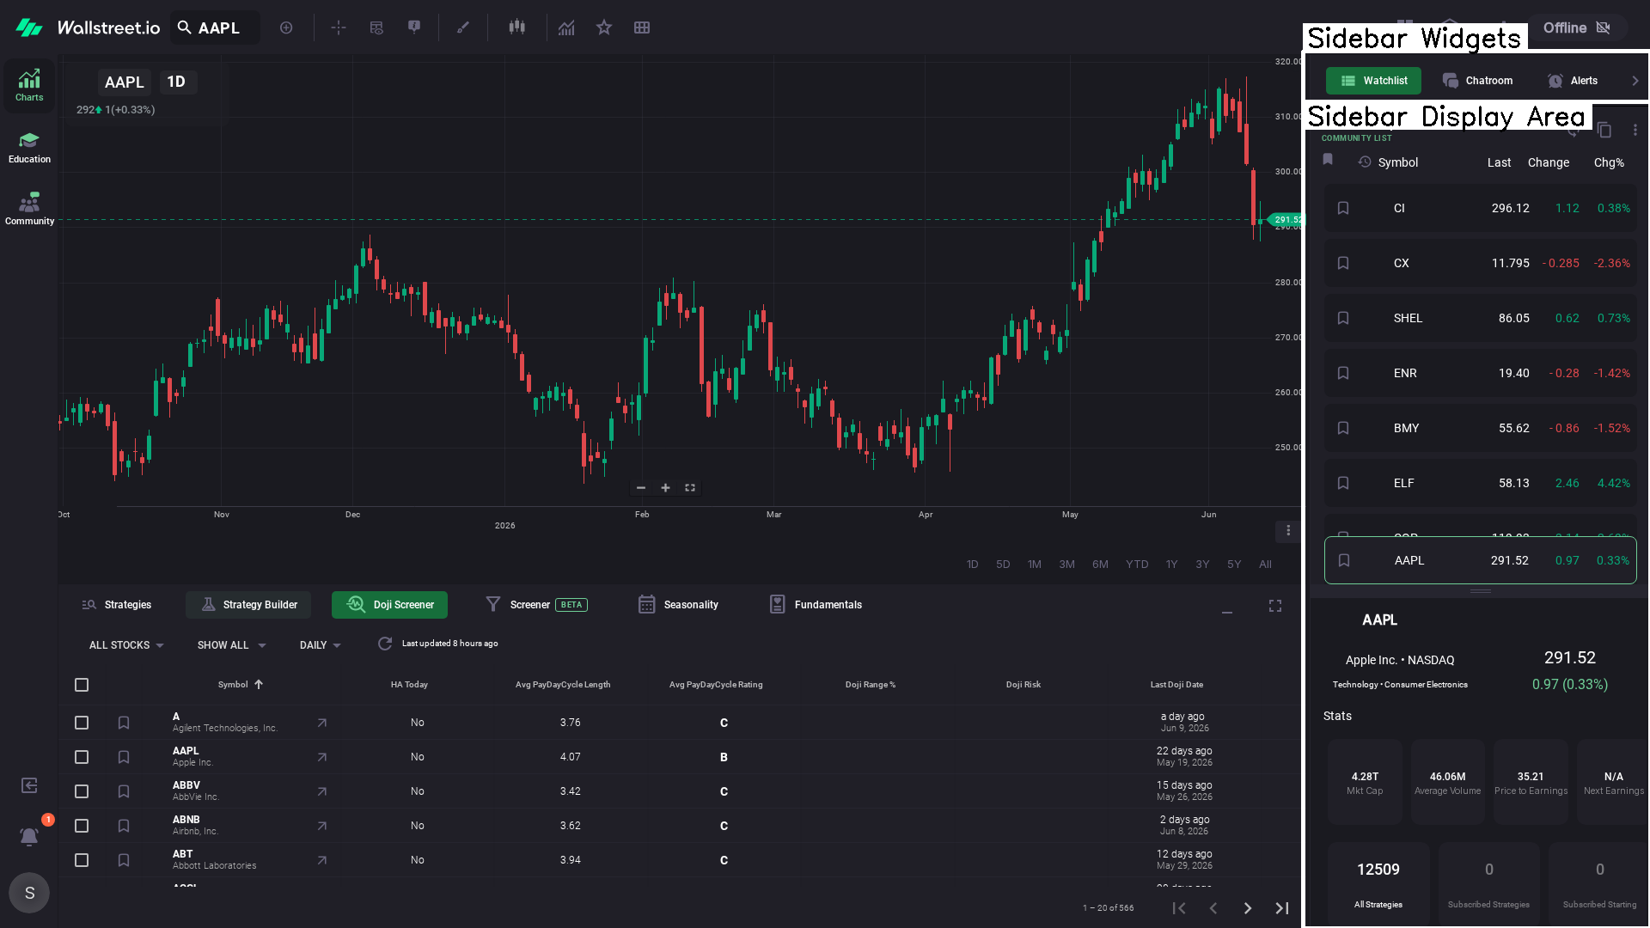Viewport: 1650px width, 928px height.
Task: Switch to Chatroom widget tab
Action: (1478, 81)
